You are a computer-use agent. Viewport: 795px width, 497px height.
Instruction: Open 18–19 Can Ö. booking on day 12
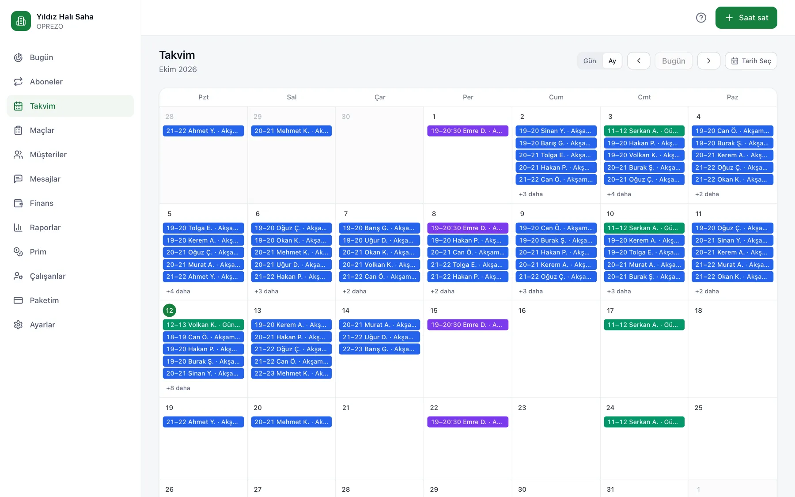pyautogui.click(x=203, y=337)
